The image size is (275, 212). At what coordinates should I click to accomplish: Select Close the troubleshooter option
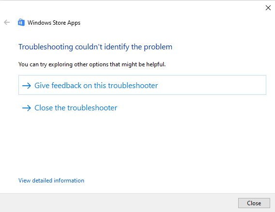click(70, 107)
